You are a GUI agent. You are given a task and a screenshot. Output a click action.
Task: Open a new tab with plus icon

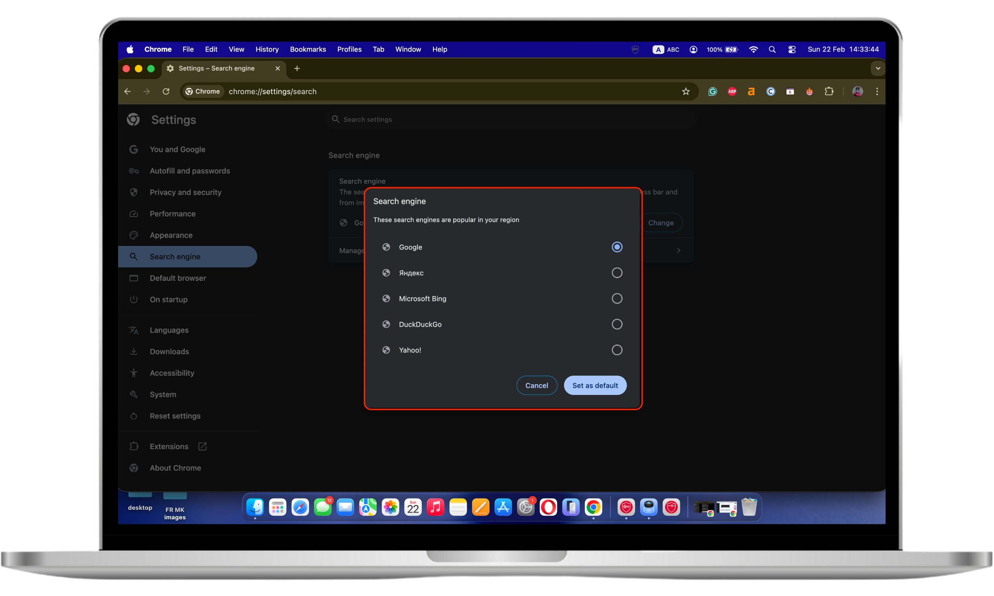(x=297, y=69)
